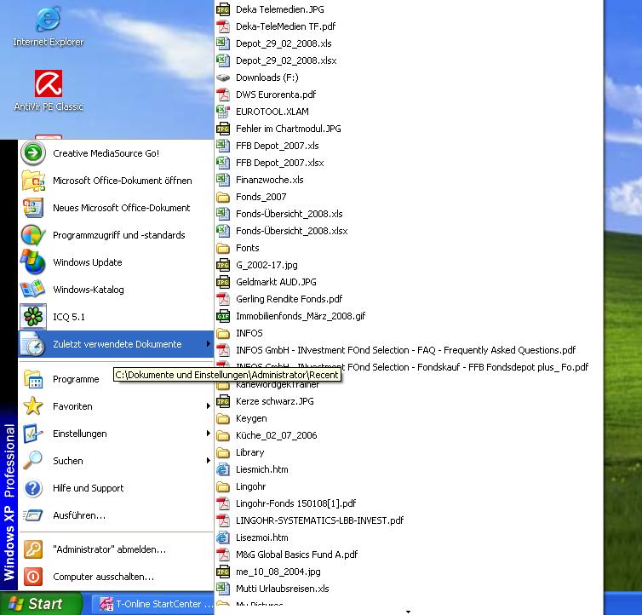Choose "Administrator" abmelden... entry
The height and width of the screenshot is (615, 642).
[117, 549]
